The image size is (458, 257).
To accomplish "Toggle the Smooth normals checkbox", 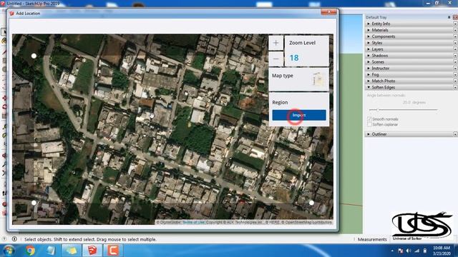I will click(x=369, y=119).
